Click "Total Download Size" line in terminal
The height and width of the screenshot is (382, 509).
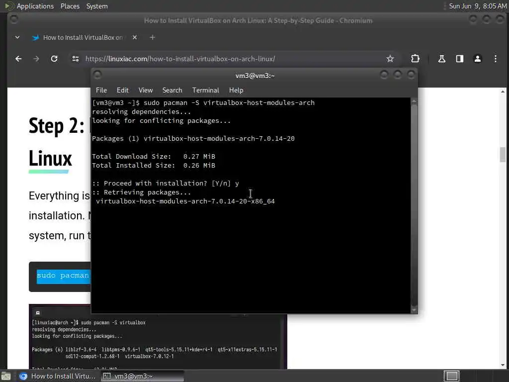(x=154, y=157)
